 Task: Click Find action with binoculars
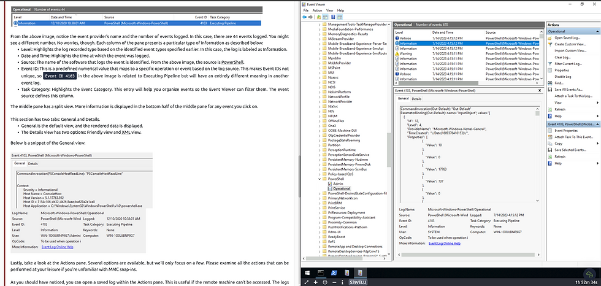[x=559, y=83]
